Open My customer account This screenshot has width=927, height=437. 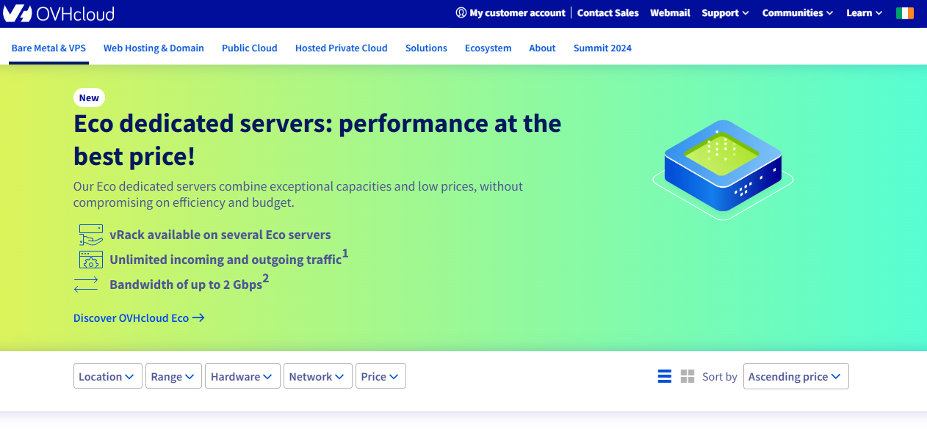511,12
